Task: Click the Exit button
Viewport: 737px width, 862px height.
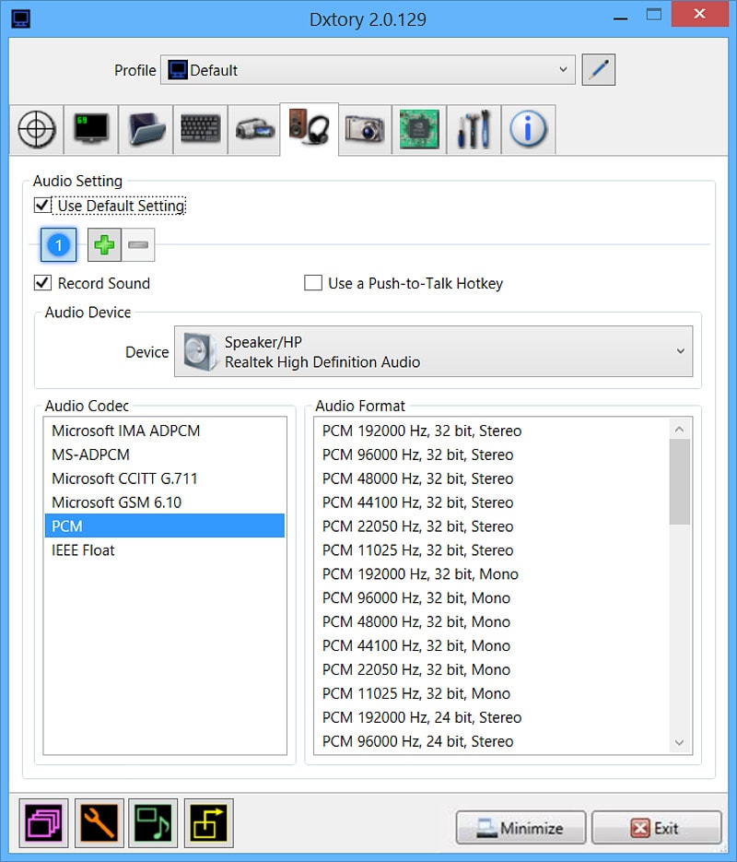Action: 656,828
